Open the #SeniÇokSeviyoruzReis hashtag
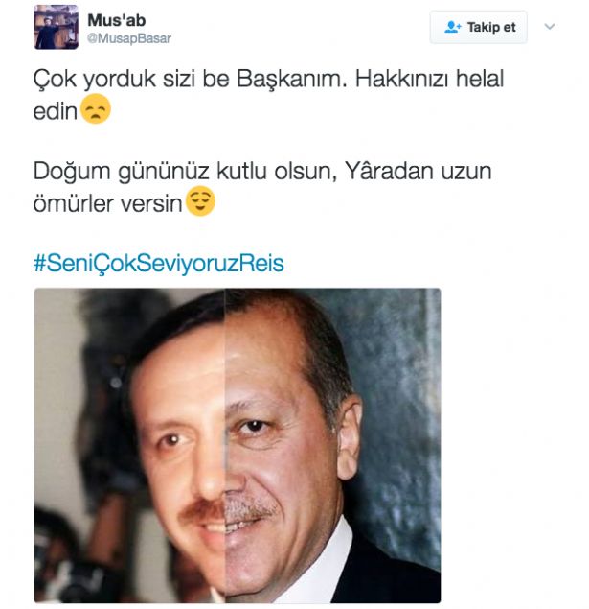The width and height of the screenshot is (589, 609). point(159,263)
